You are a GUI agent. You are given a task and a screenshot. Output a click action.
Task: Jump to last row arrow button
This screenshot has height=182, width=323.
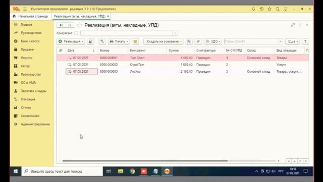coord(306,161)
